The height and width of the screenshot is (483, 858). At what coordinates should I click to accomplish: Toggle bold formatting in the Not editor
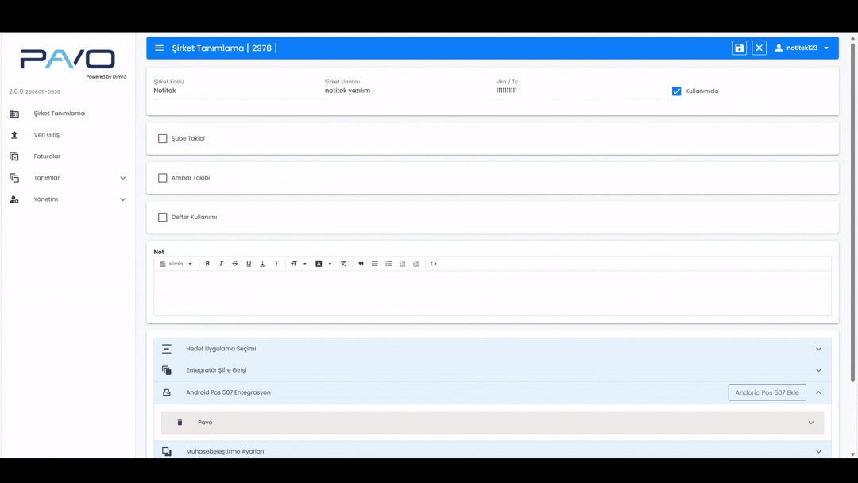click(207, 264)
